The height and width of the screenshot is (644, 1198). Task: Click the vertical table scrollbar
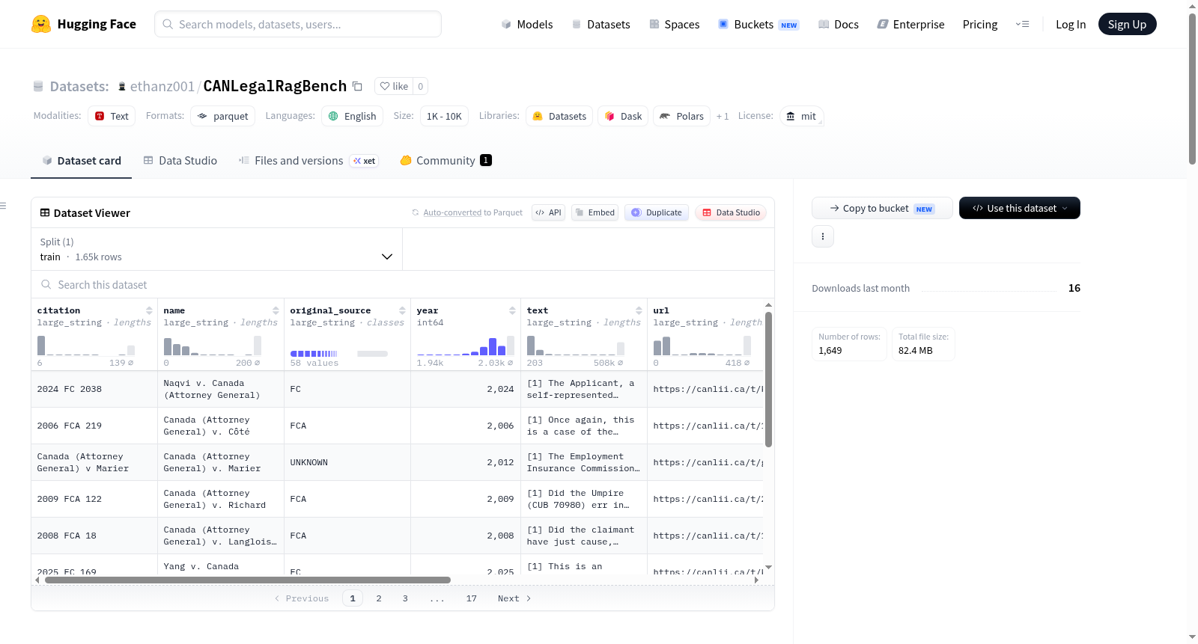[x=768, y=379]
